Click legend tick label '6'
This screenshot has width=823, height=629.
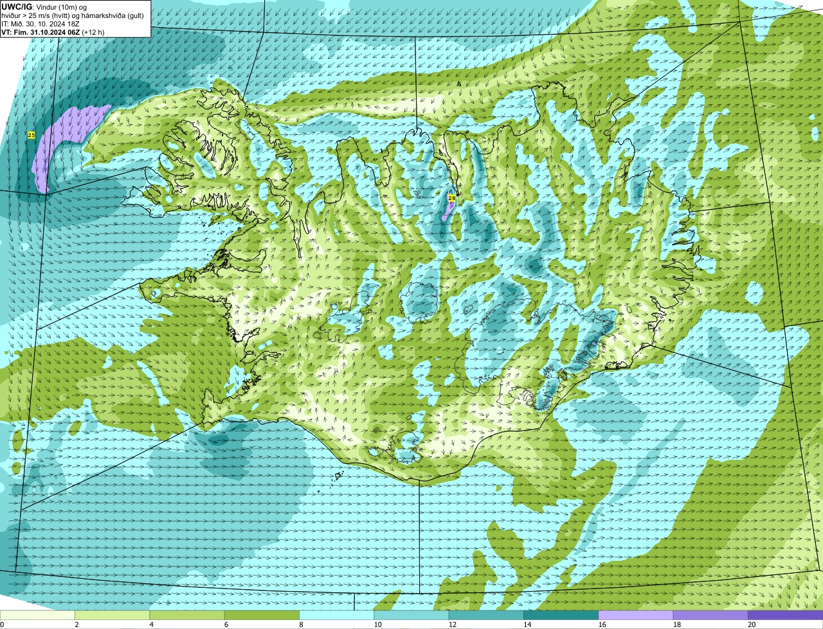tap(226, 624)
